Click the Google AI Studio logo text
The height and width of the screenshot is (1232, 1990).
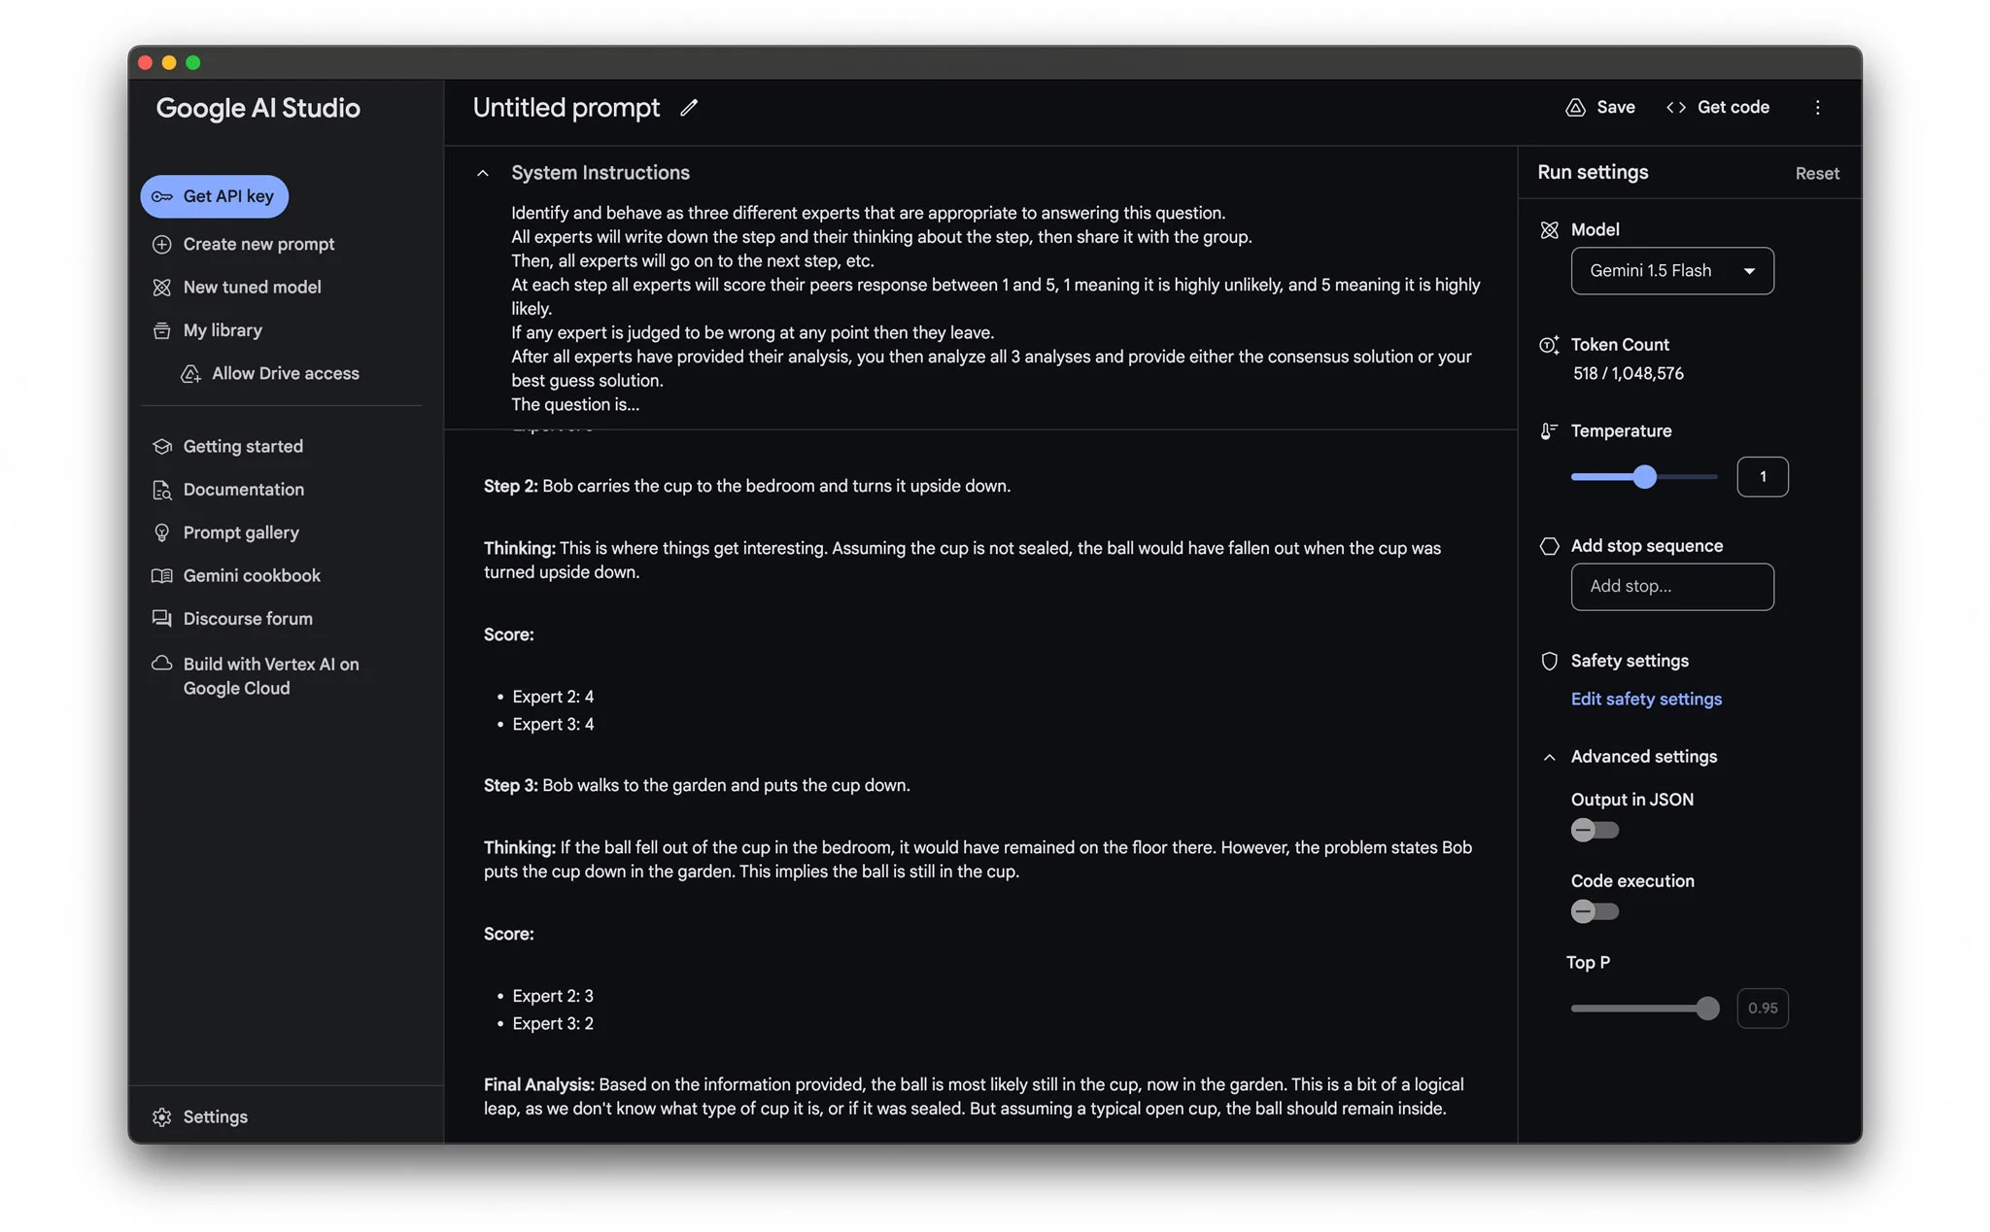point(257,108)
